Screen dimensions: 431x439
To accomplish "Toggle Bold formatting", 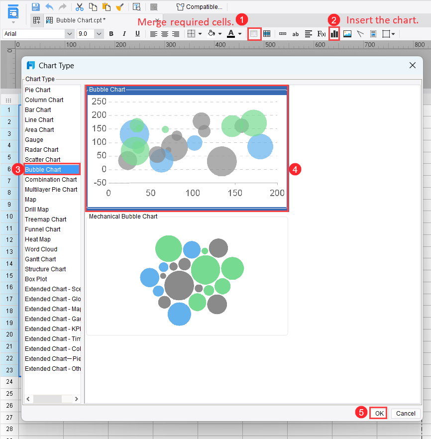I will tap(111, 34).
